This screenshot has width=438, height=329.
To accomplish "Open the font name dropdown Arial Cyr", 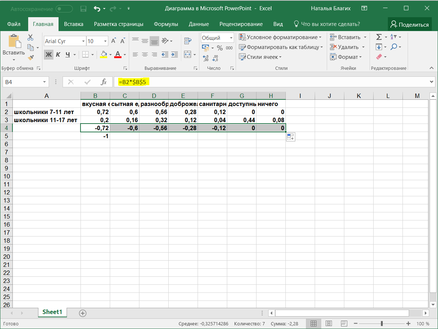I will pos(83,41).
